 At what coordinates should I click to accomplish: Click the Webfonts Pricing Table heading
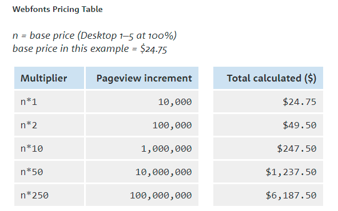point(57,9)
